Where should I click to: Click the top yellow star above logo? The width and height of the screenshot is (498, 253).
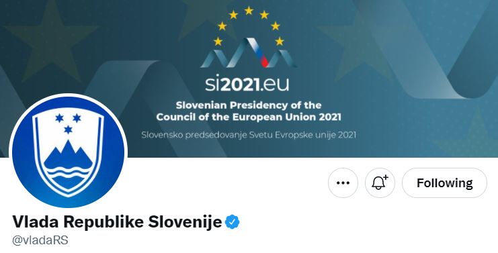click(x=249, y=11)
